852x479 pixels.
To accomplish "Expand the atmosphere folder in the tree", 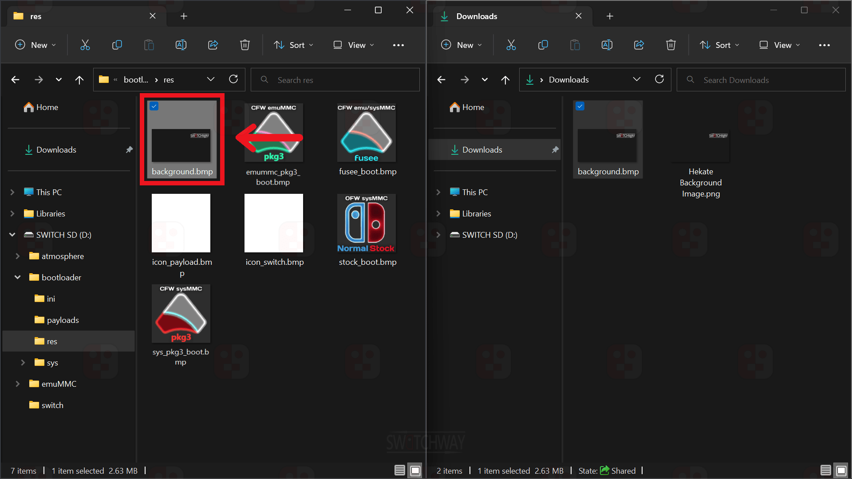I will click(x=18, y=256).
